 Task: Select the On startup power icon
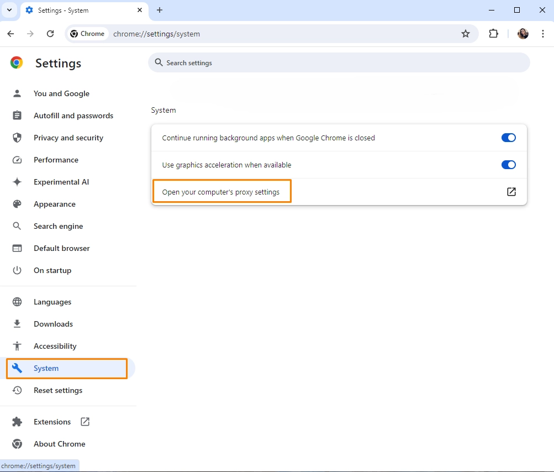(x=17, y=270)
